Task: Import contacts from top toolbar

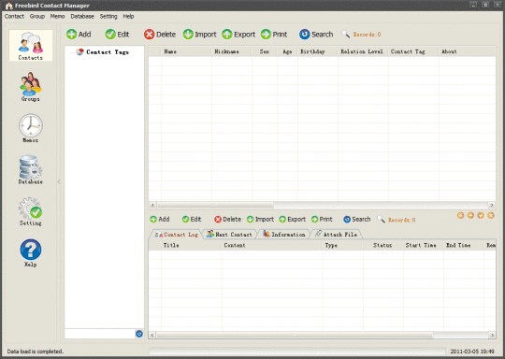Action: [x=200, y=35]
